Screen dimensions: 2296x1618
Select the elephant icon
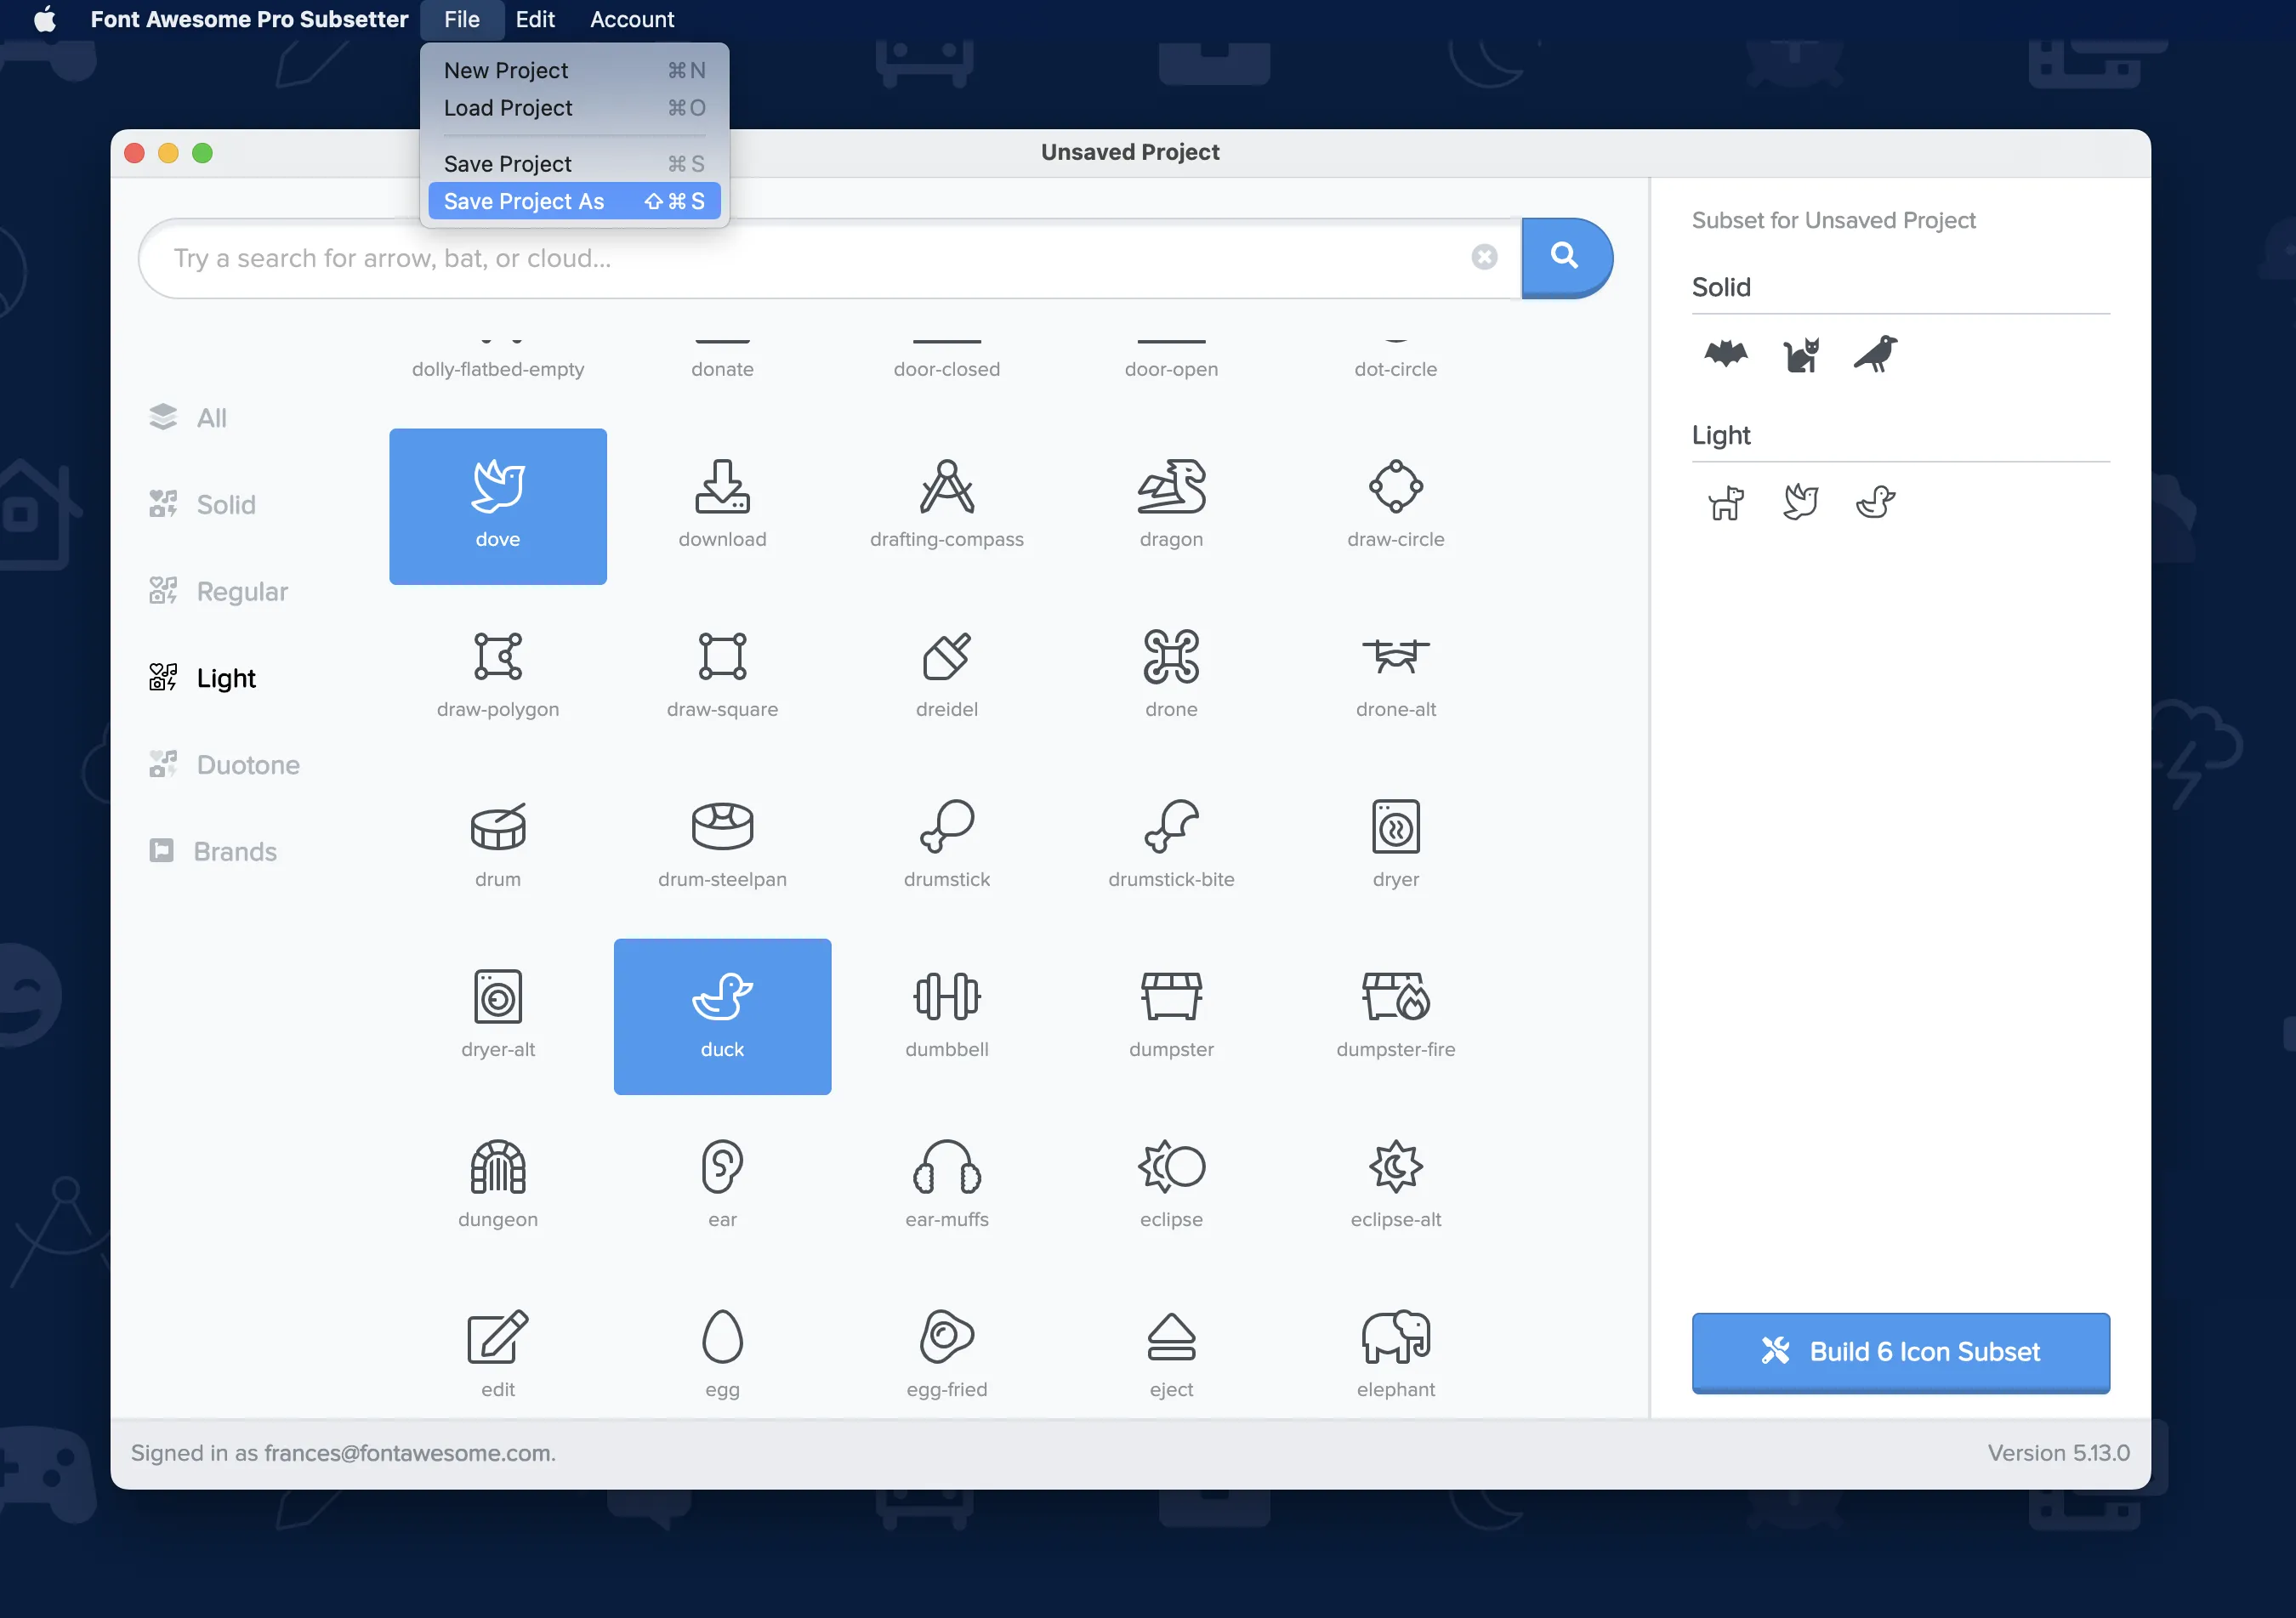pyautogui.click(x=1396, y=1350)
